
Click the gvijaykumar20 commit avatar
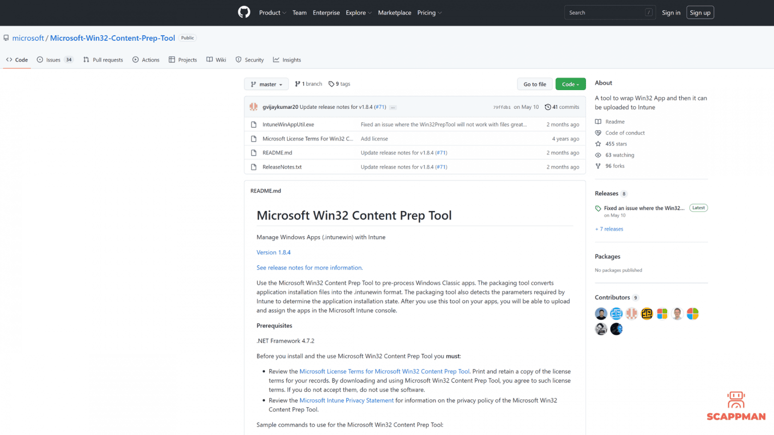click(x=254, y=107)
